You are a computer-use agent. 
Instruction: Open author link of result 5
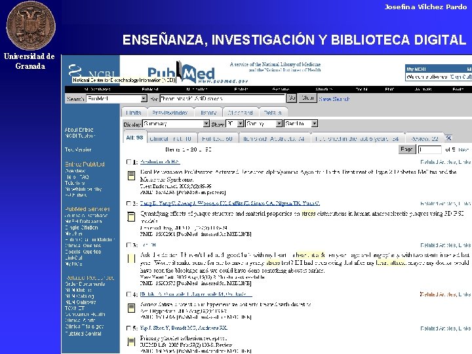(184, 328)
